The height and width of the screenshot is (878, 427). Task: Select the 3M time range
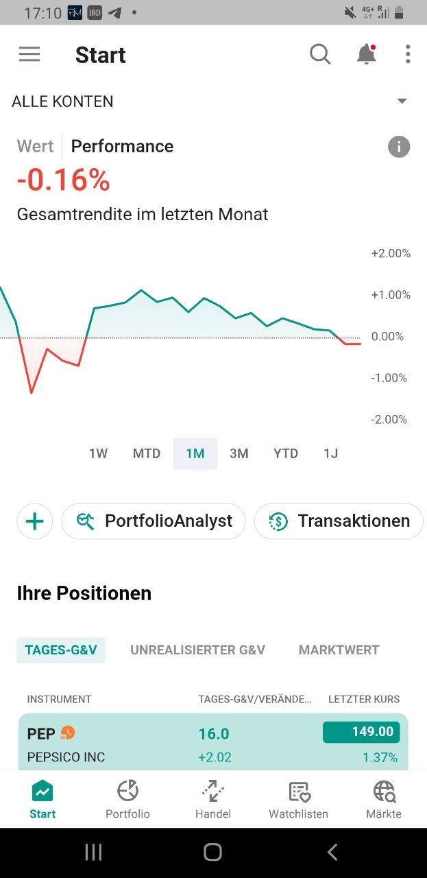[x=239, y=453]
